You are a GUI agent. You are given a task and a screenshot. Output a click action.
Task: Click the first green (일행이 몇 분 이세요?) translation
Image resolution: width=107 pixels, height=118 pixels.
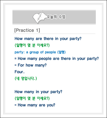click(32, 45)
